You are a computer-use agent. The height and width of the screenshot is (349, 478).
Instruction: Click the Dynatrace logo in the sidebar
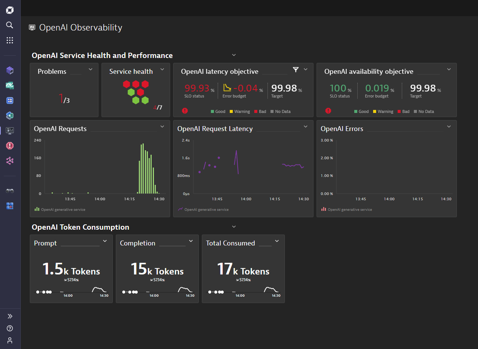[9, 10]
